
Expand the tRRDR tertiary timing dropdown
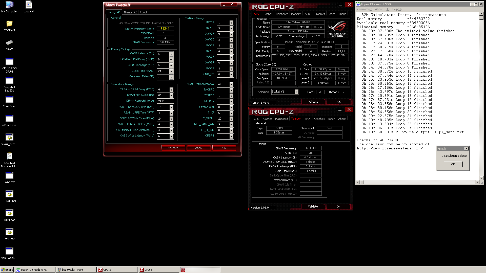231,23
